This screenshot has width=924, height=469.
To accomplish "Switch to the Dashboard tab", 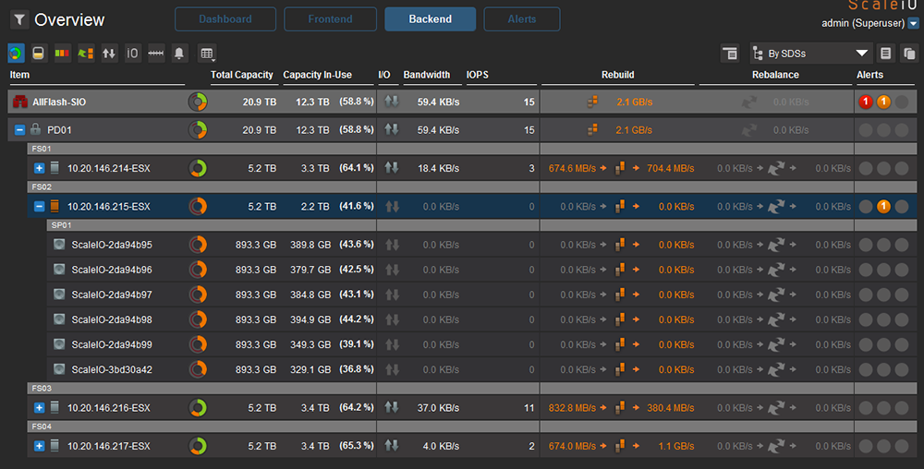I will 225,18.
